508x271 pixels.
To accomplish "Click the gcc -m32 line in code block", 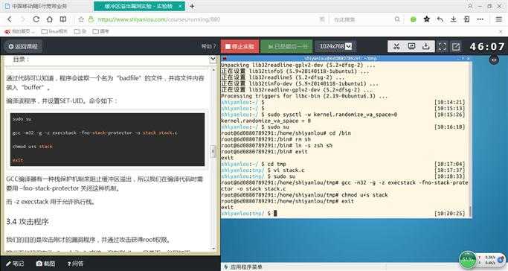I will [x=95, y=133].
